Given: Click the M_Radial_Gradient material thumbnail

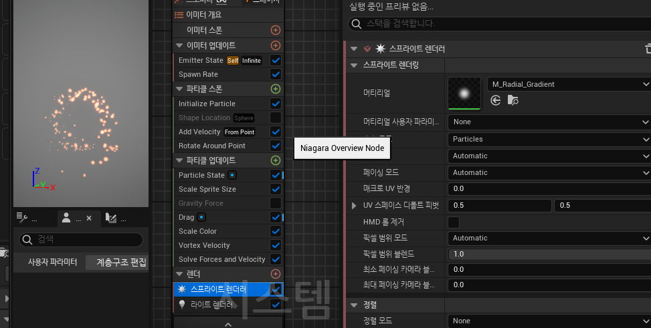Looking at the screenshot, I should point(464,94).
